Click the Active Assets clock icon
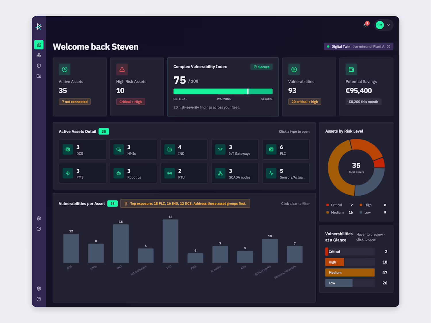The height and width of the screenshot is (323, 431). (x=65, y=69)
